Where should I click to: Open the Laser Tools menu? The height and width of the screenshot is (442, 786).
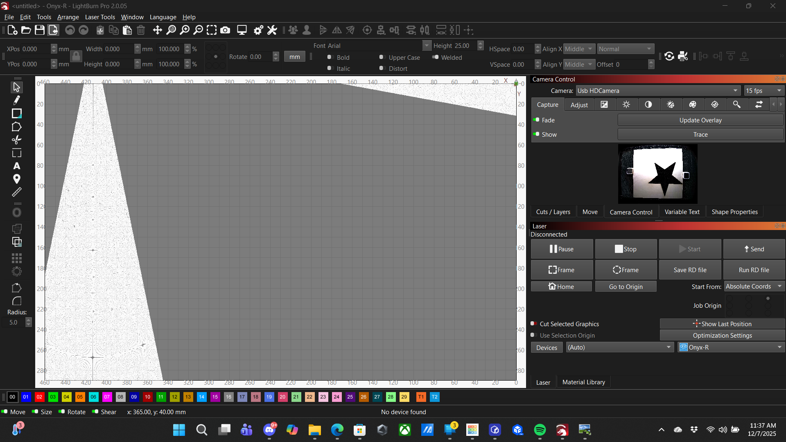(x=100, y=17)
